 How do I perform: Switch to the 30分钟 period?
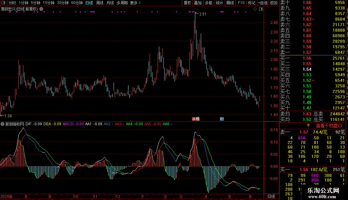coord(63,3)
